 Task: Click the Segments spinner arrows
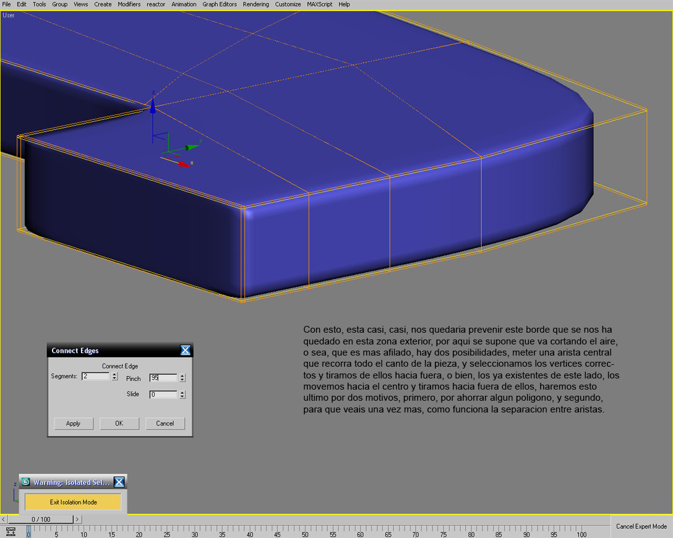[x=114, y=376]
